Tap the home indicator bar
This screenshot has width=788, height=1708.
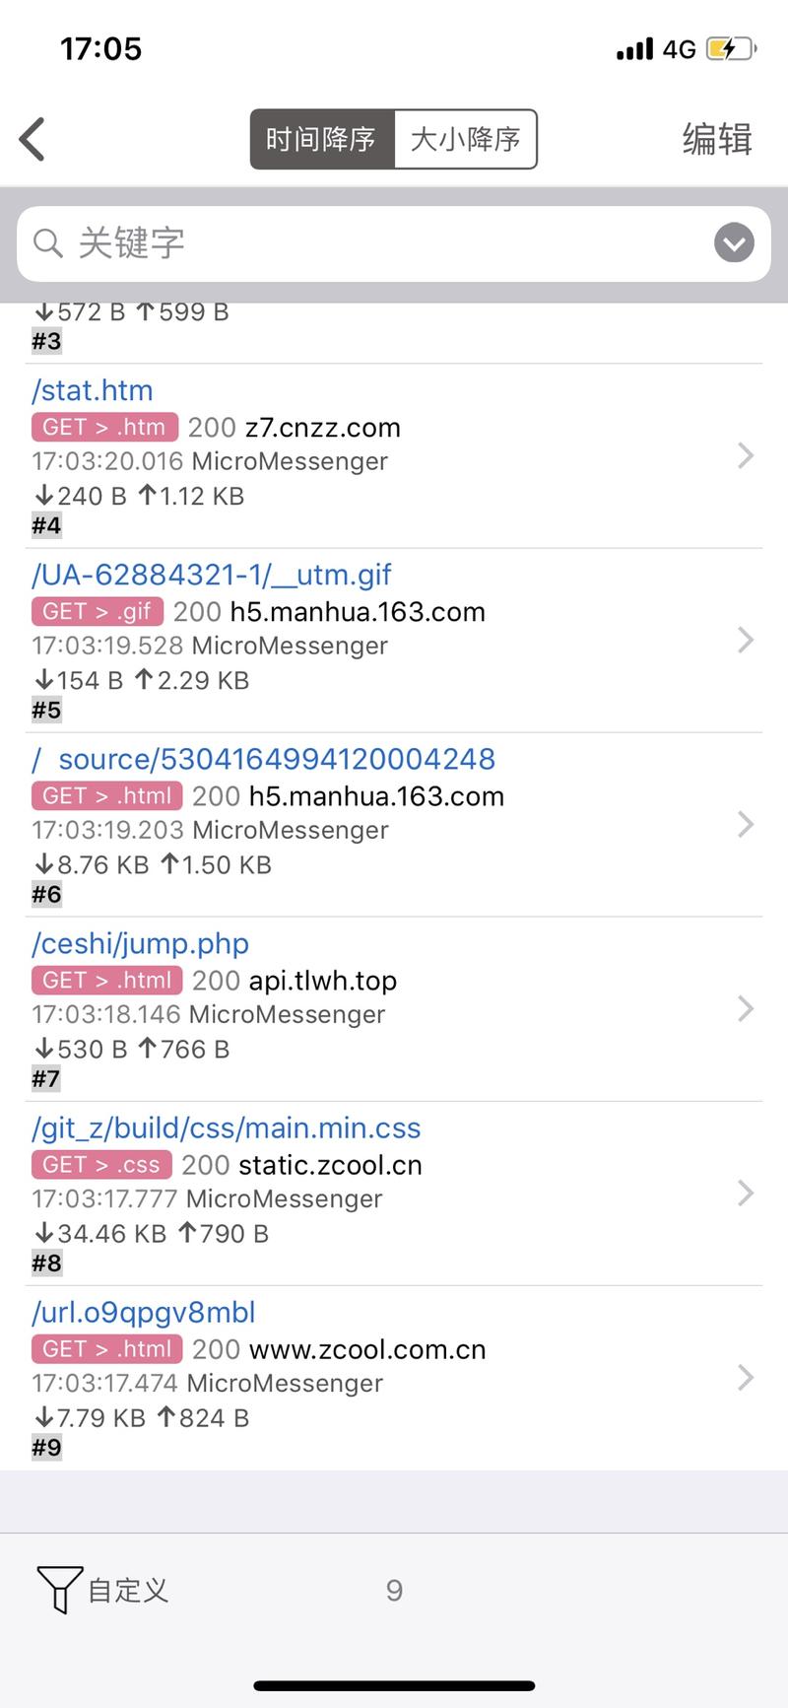click(x=394, y=1686)
